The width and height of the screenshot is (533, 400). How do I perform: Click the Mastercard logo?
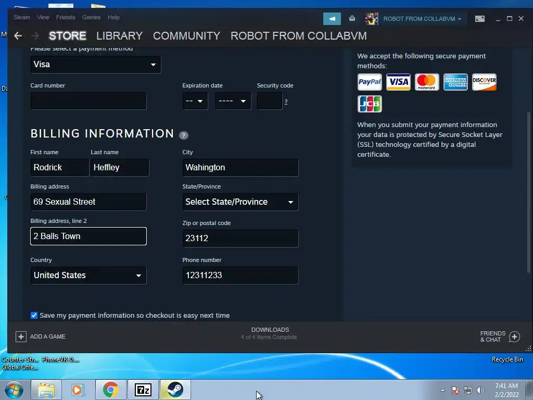click(x=427, y=82)
